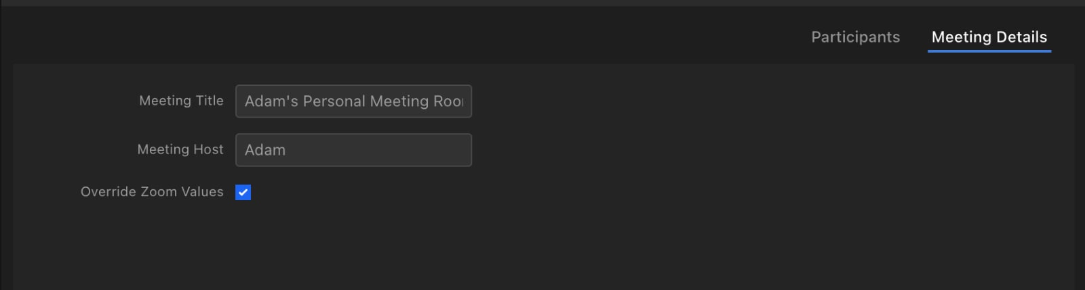Place cursor after Adam in host field
This screenshot has width=1085, height=290.
tap(286, 150)
